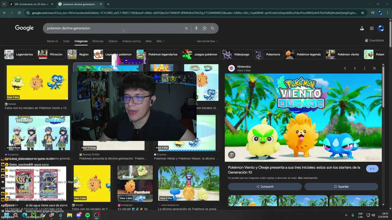This screenshot has width=392, height=220.
Task: Open Discord from taskbar
Action: tap(79, 215)
